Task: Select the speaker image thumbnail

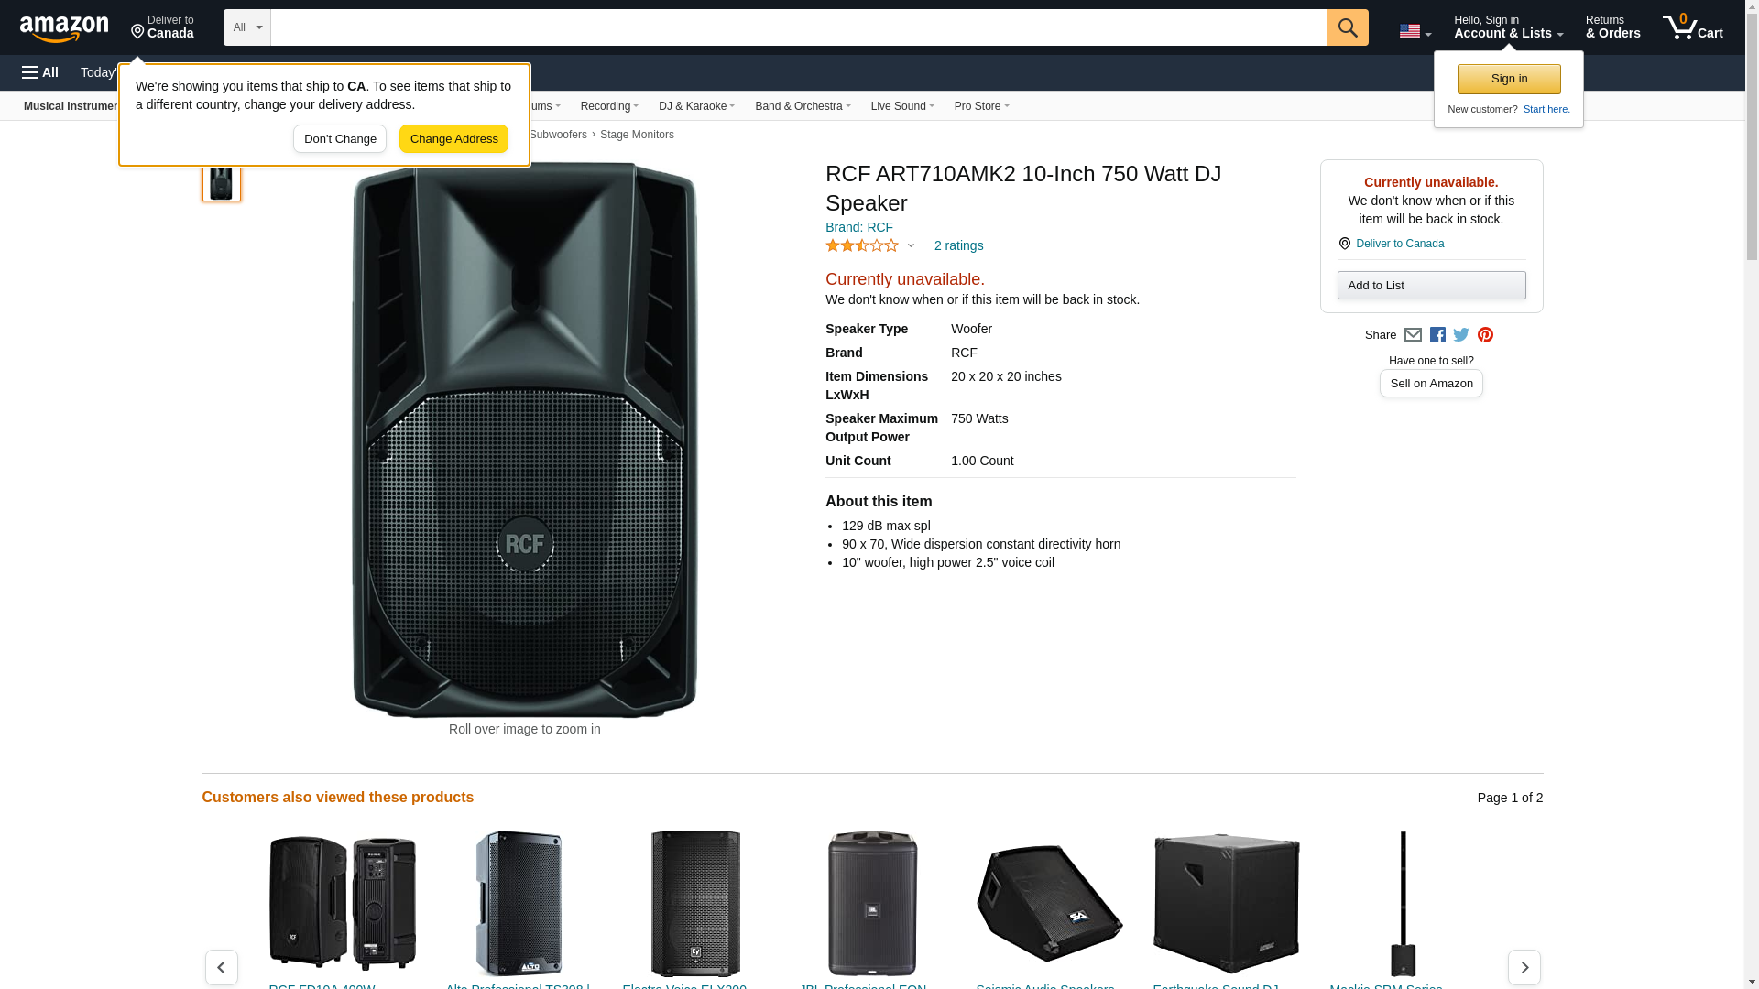Action: click(221, 180)
